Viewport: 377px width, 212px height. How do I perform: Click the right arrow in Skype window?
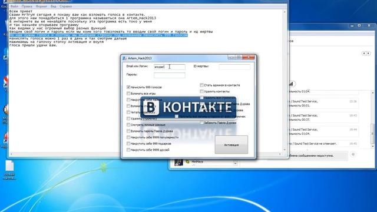368,54
